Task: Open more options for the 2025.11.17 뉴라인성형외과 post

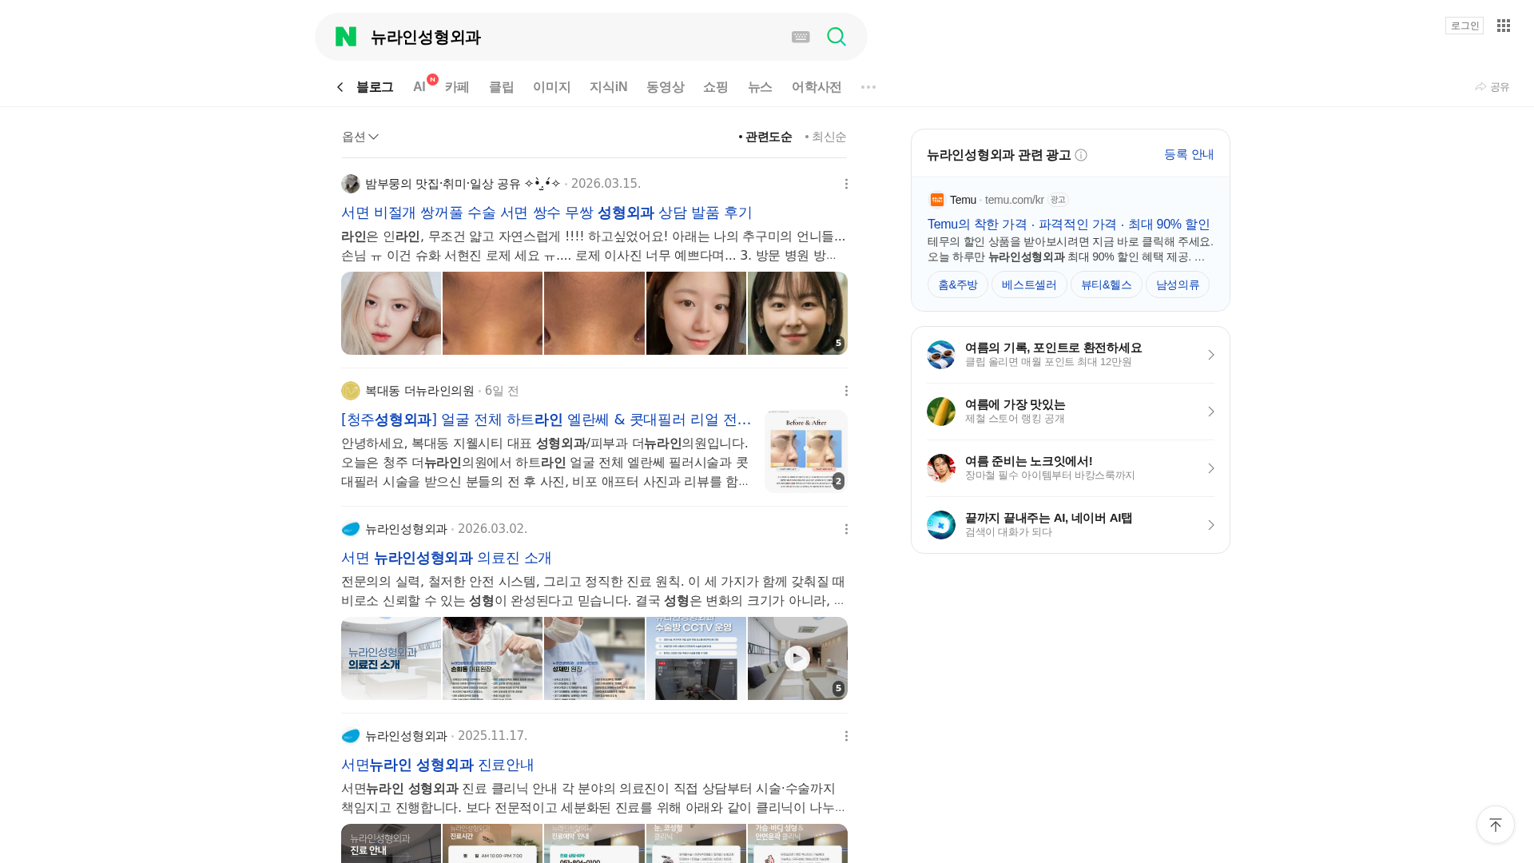Action: 846,736
